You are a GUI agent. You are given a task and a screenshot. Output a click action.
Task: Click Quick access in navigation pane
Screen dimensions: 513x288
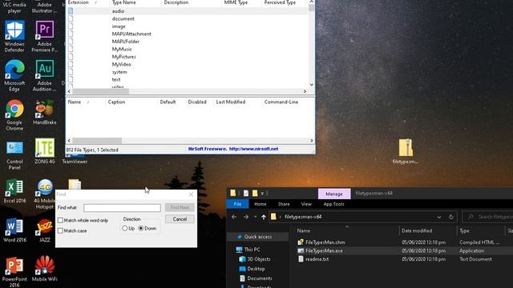(x=258, y=237)
